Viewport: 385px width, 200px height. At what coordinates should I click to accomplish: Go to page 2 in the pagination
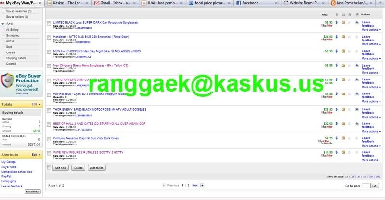[x=188, y=185]
